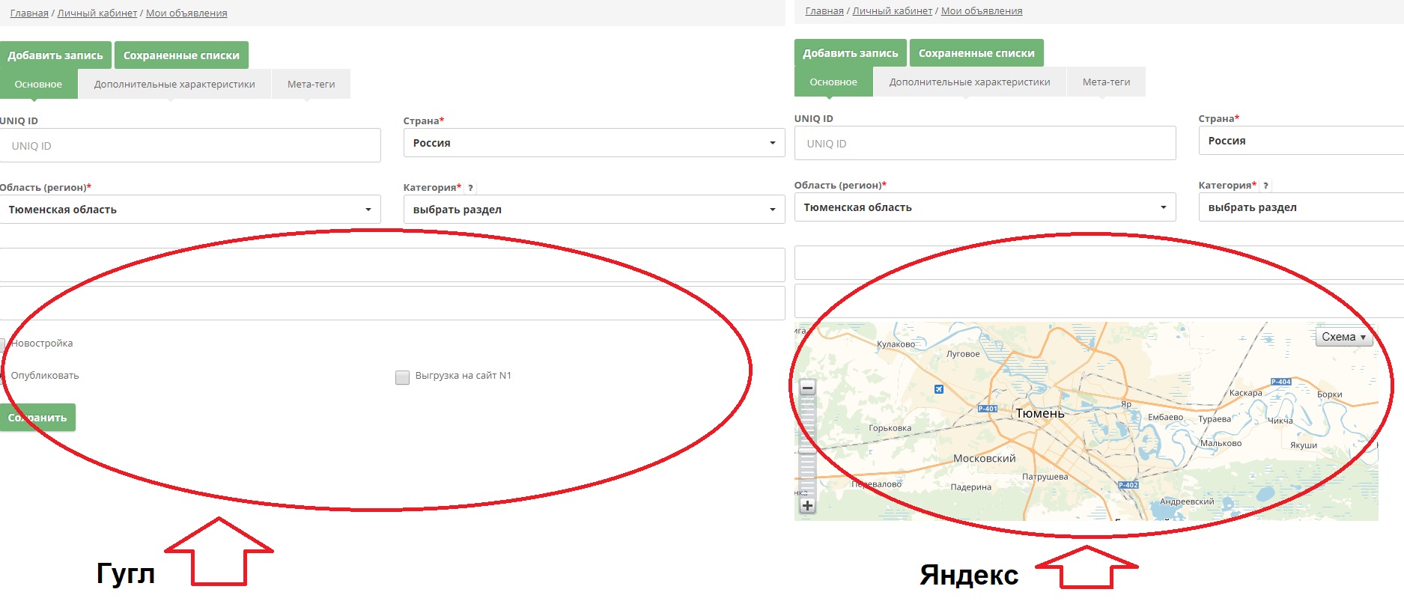Viewport: 1404px width, 613px height.
Task: Open the Категория dropdown in the form with map
Action: click(x=1301, y=207)
